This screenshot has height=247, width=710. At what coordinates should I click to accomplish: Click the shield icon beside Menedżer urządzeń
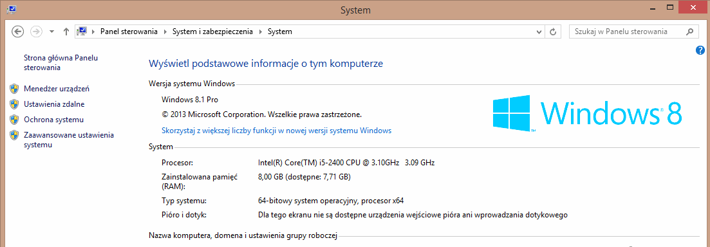click(x=14, y=89)
